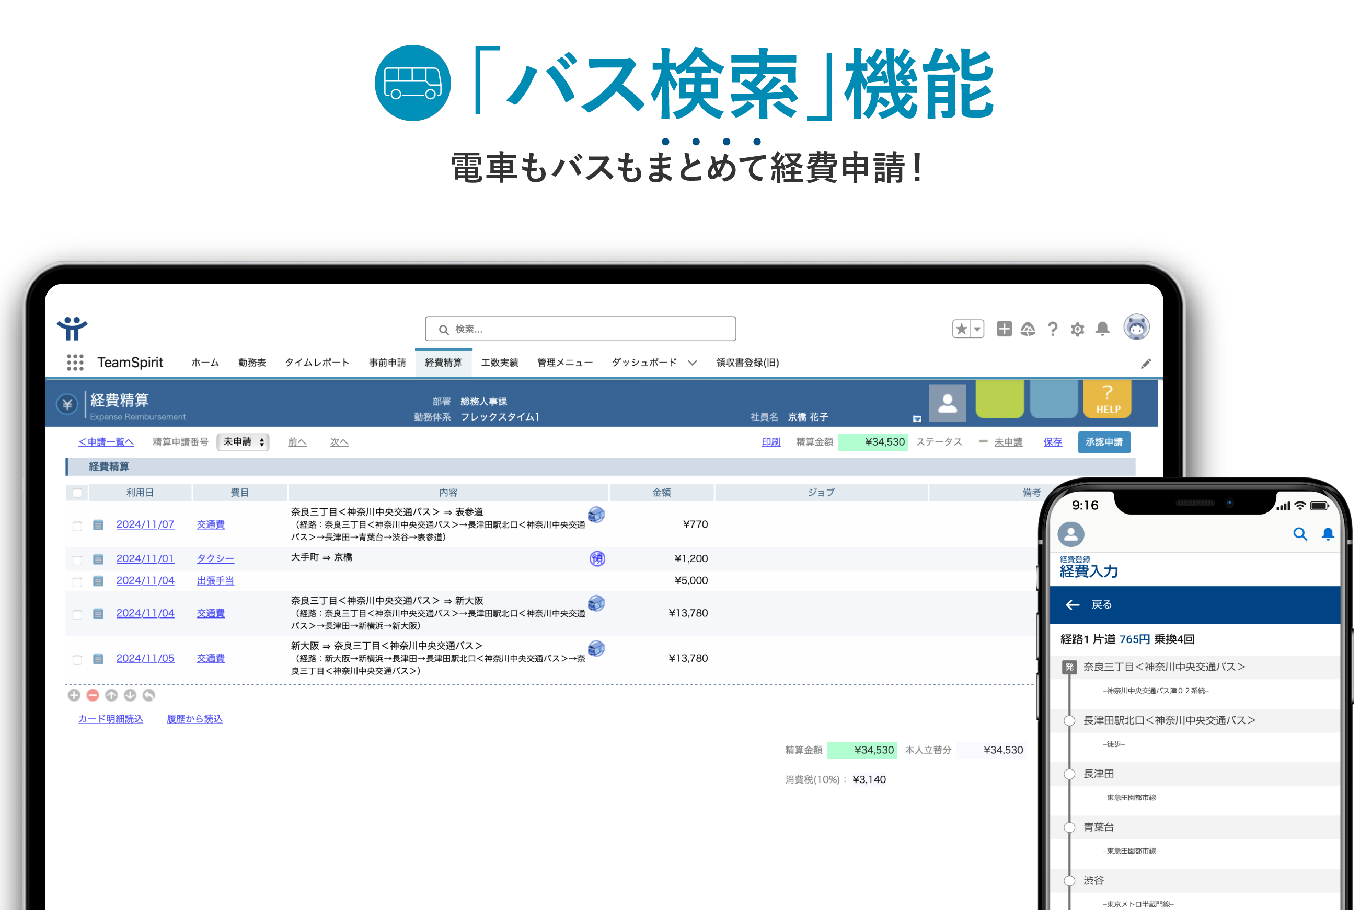Open the app launcher grid icon

[x=75, y=363]
